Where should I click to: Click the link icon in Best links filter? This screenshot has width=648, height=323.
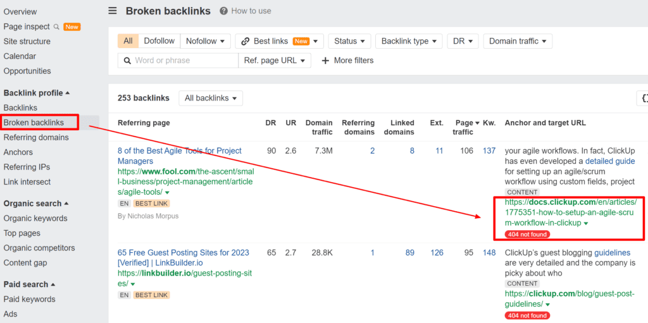[x=244, y=41]
